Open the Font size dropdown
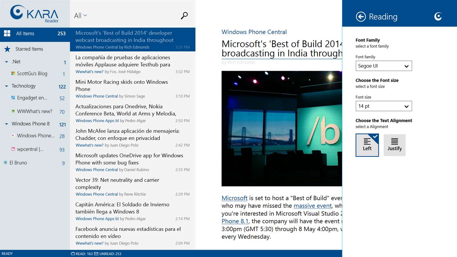 [x=384, y=106]
